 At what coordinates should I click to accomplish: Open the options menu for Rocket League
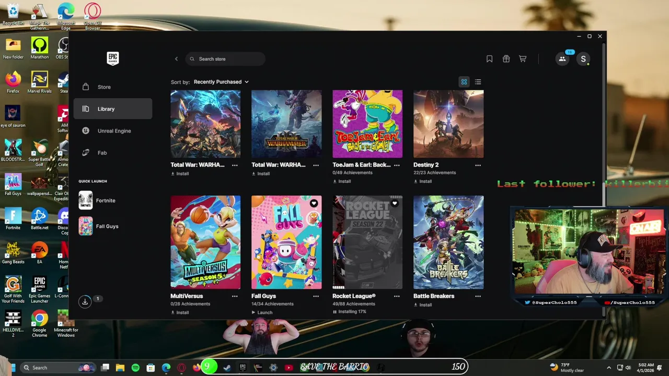tap(397, 296)
